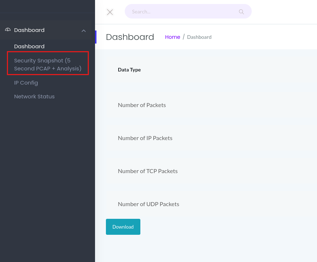Click the Data Type column header

pos(129,70)
